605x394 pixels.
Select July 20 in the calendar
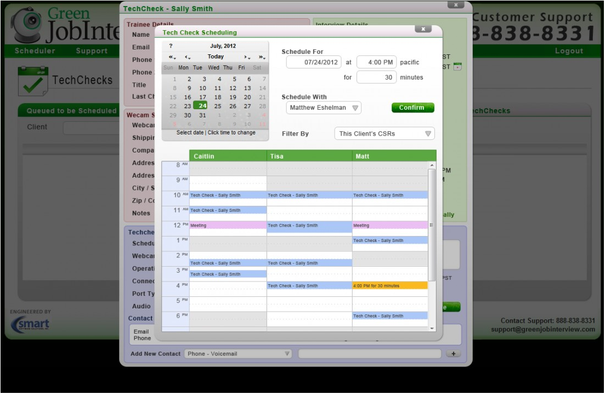click(x=247, y=97)
